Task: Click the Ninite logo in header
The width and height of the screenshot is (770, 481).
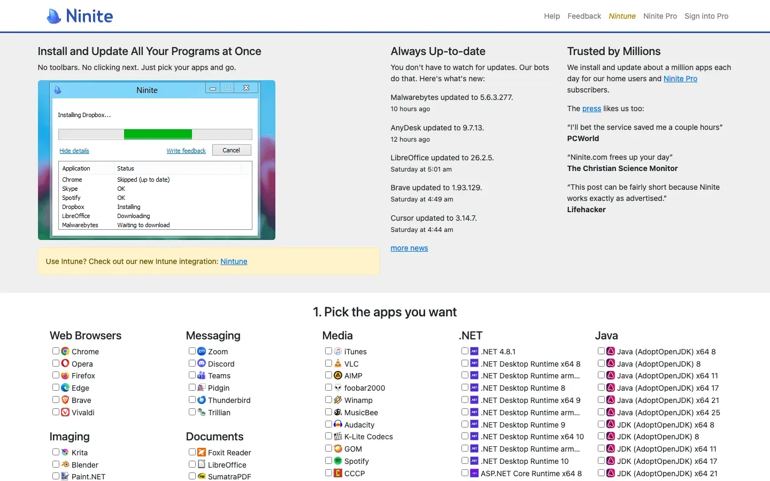Action: [x=80, y=16]
